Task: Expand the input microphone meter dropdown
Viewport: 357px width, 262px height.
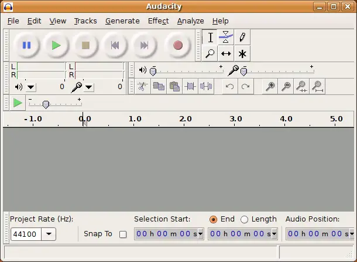Action: pyautogui.click(x=88, y=87)
